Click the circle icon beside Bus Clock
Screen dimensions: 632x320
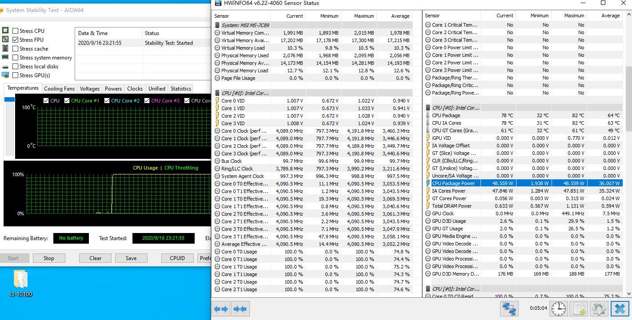click(217, 161)
